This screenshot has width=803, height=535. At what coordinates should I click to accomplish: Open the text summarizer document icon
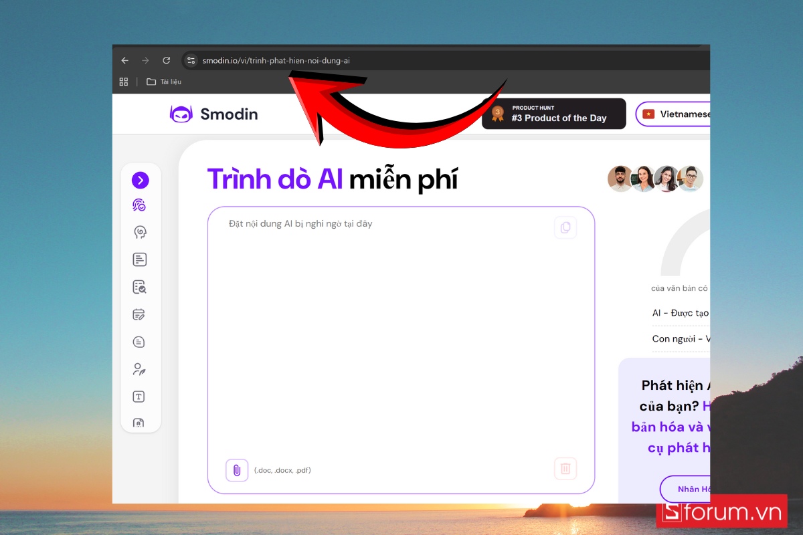click(x=140, y=259)
